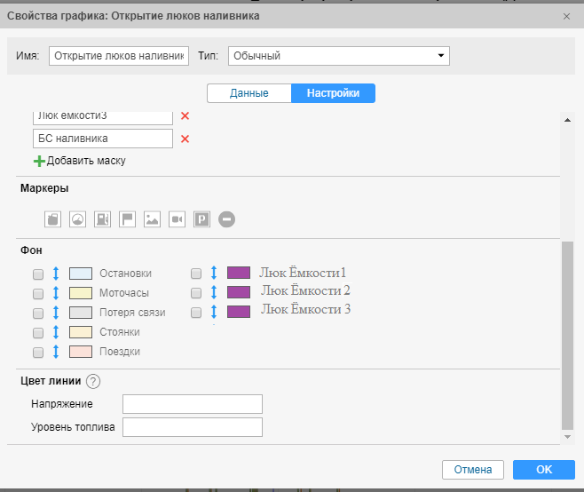Select the parking marker icon
This screenshot has width=584, height=492.
tap(202, 219)
